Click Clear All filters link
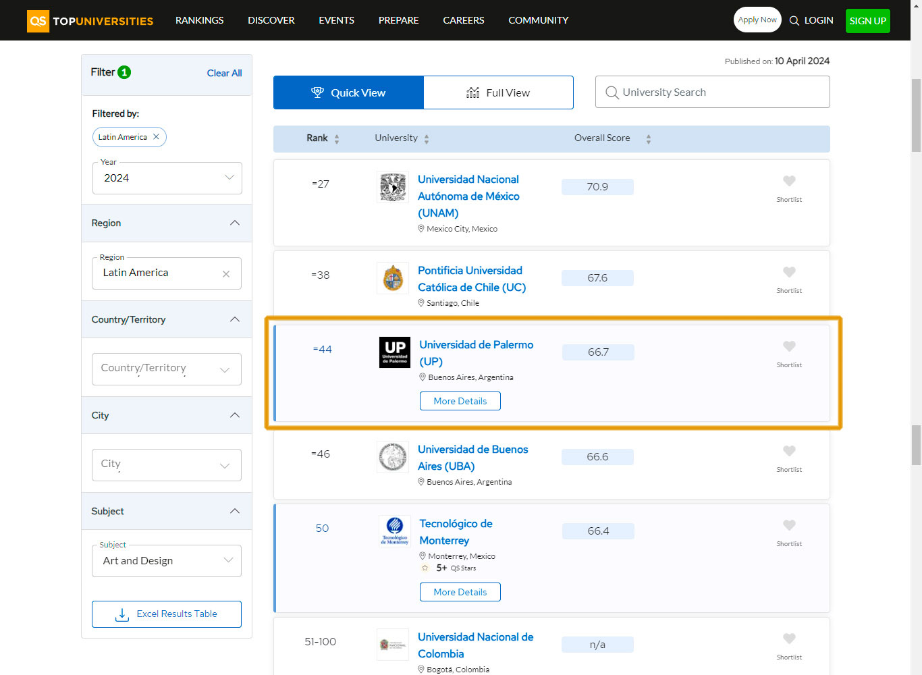The height and width of the screenshot is (675, 922). click(224, 73)
